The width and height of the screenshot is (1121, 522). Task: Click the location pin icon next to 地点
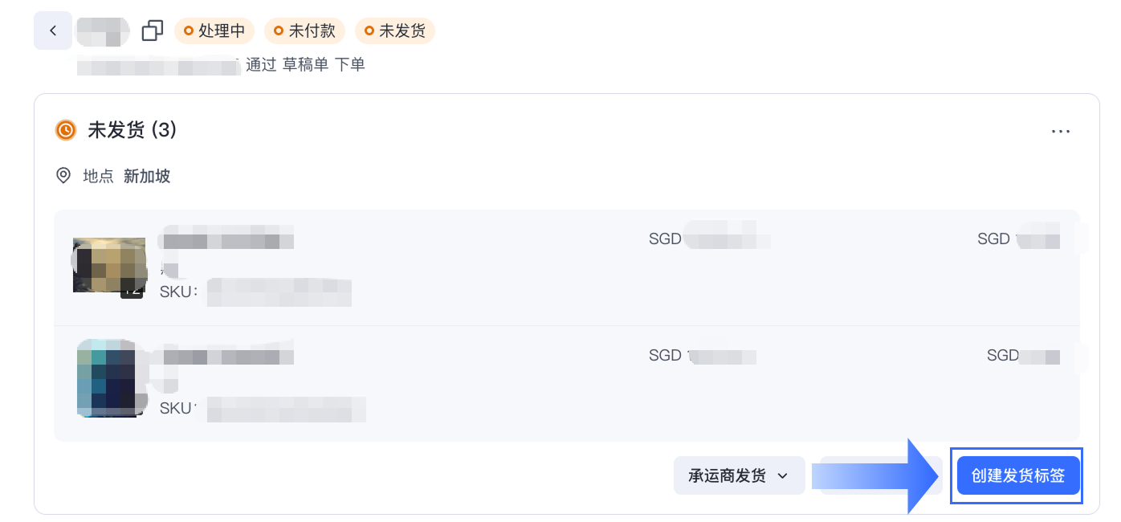pos(63,176)
